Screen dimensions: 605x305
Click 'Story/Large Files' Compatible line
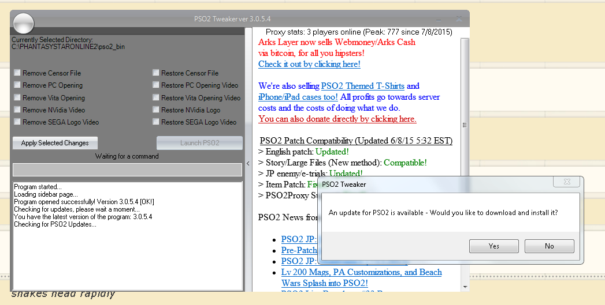click(343, 163)
